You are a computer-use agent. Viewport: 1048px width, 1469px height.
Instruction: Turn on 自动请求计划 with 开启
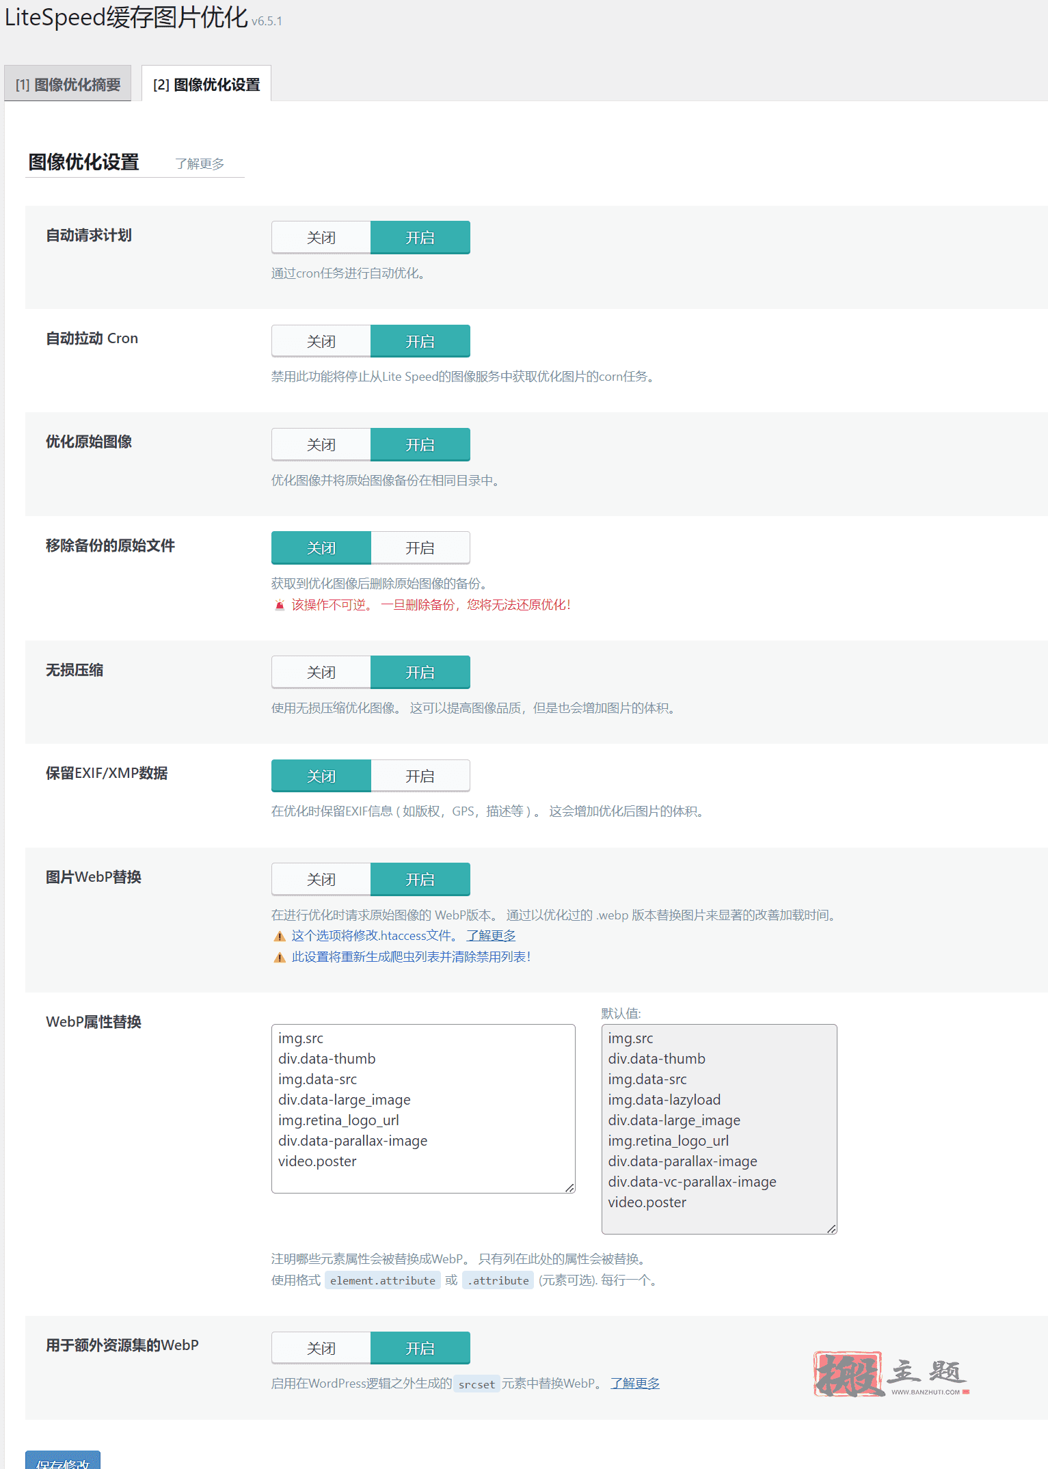pos(420,237)
